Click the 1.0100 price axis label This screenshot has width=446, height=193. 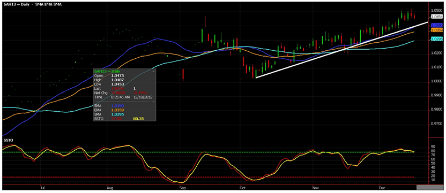(x=436, y=67)
